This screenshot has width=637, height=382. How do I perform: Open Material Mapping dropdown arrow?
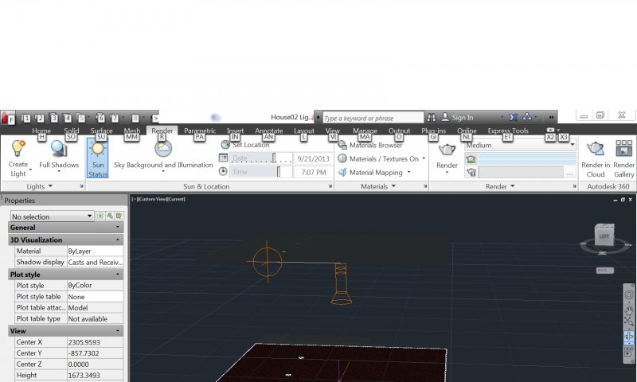pos(408,172)
